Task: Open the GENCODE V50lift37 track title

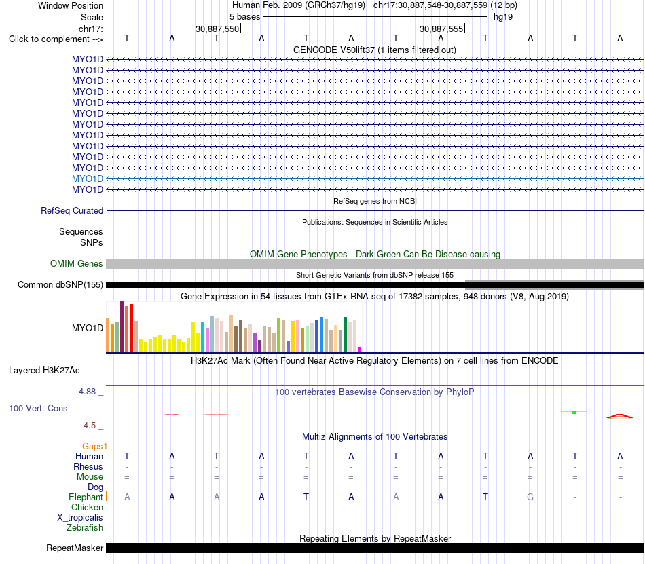Action: pos(374,50)
